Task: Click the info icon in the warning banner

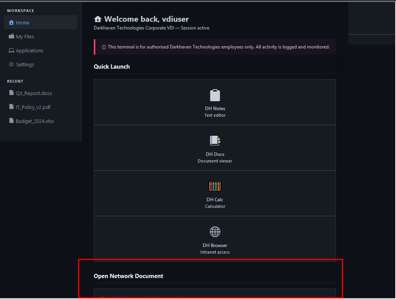Action: (x=104, y=47)
